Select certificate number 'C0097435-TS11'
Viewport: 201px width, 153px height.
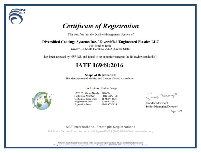click(x=110, y=96)
